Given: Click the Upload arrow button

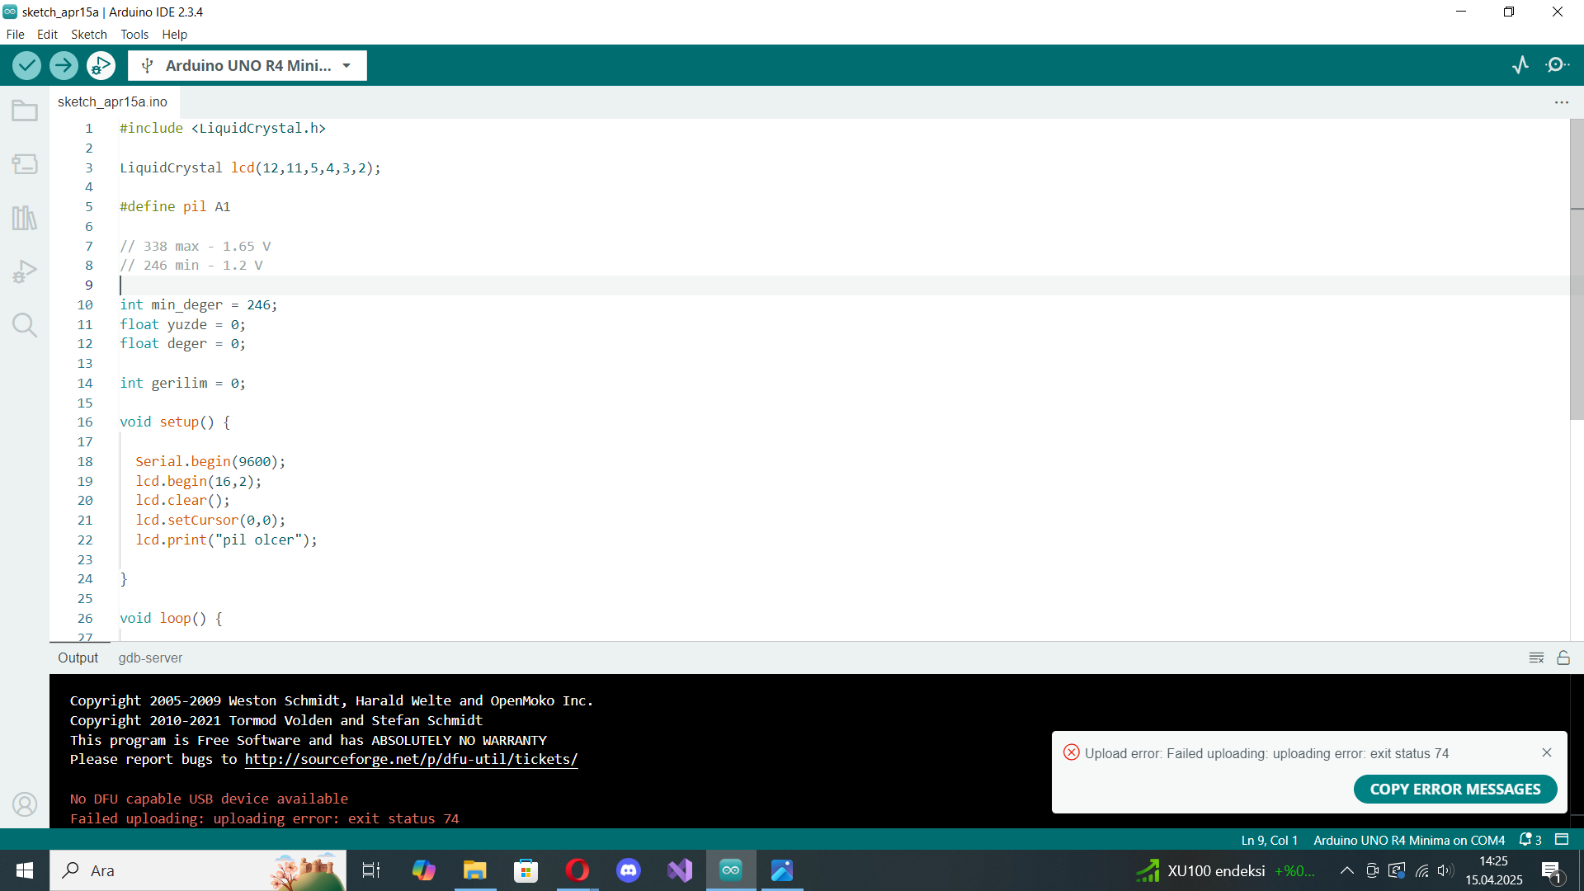Looking at the screenshot, I should (64, 65).
